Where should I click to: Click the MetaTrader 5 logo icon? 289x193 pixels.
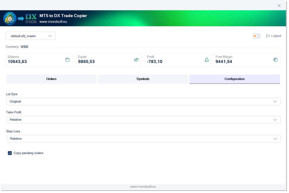coord(10,19)
